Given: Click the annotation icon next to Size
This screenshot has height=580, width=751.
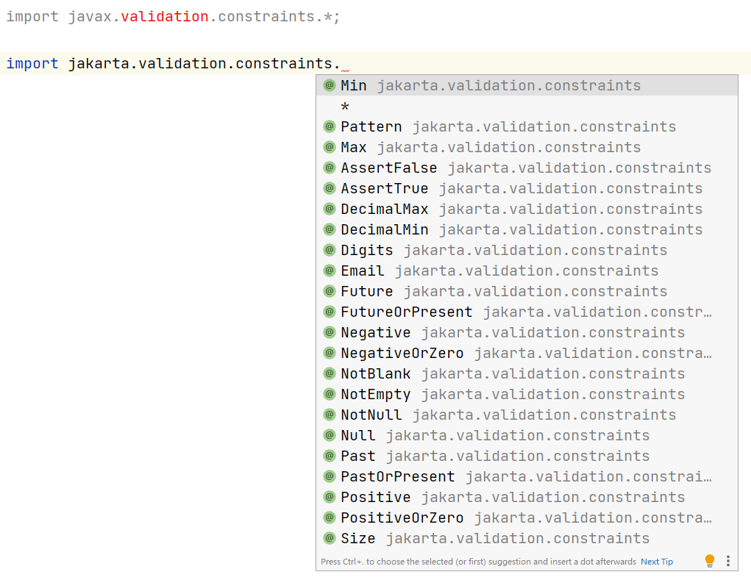Looking at the screenshot, I should 329,538.
